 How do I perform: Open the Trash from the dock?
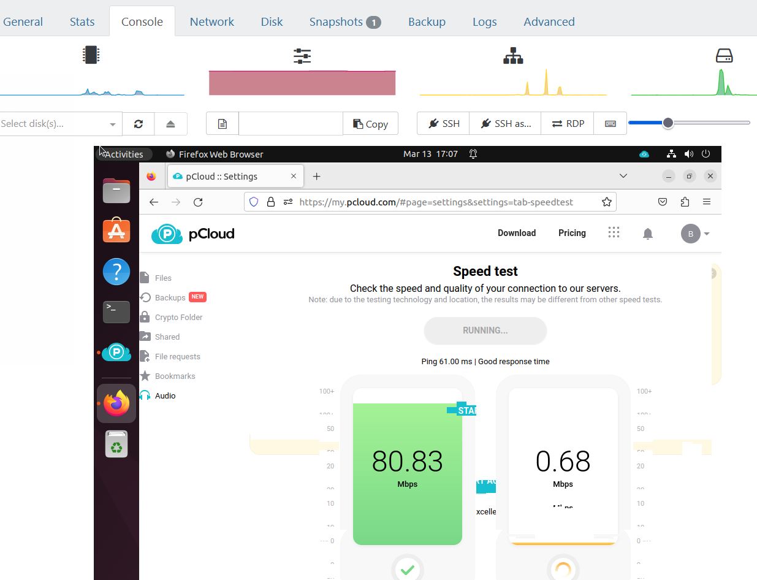point(116,444)
